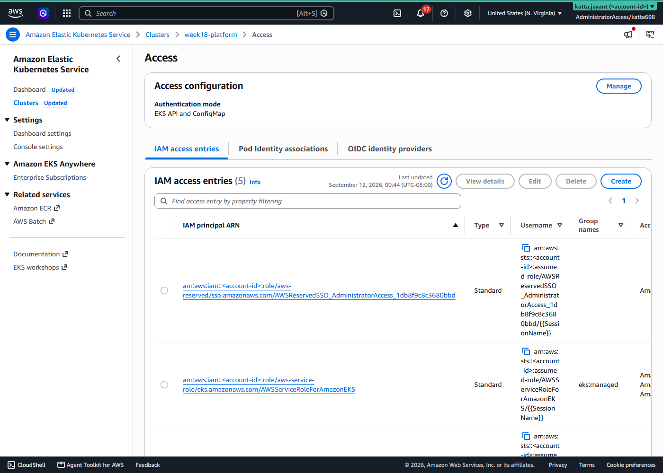Open EKS workshops external link
This screenshot has width=663, height=473.
point(40,267)
